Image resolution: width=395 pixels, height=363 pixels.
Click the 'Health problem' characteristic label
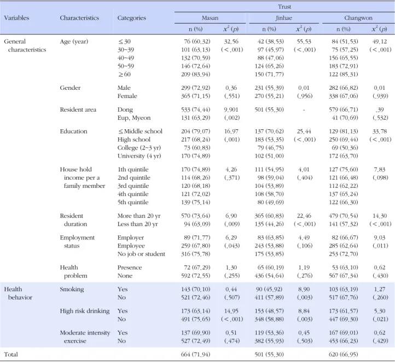[x=73, y=272]
